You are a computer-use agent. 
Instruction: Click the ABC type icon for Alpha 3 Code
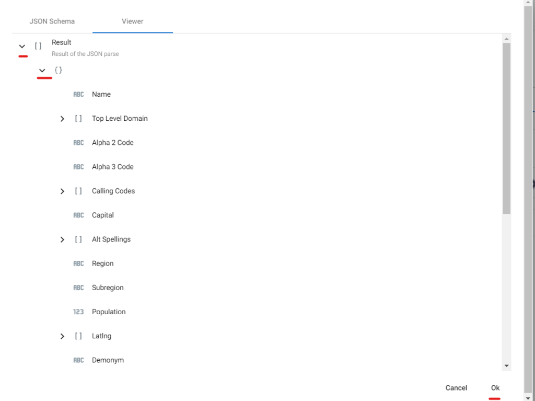pos(78,166)
